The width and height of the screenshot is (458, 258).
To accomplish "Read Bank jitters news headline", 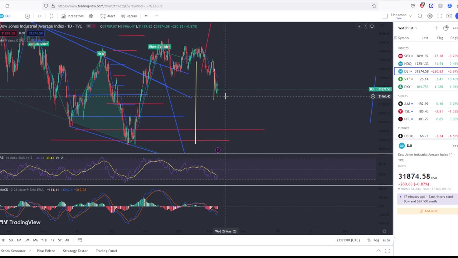I will (428, 199).
